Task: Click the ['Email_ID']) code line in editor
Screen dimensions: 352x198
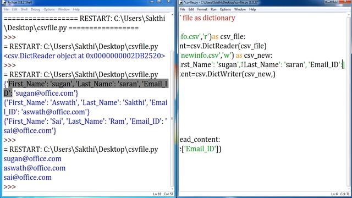Action: point(200,149)
